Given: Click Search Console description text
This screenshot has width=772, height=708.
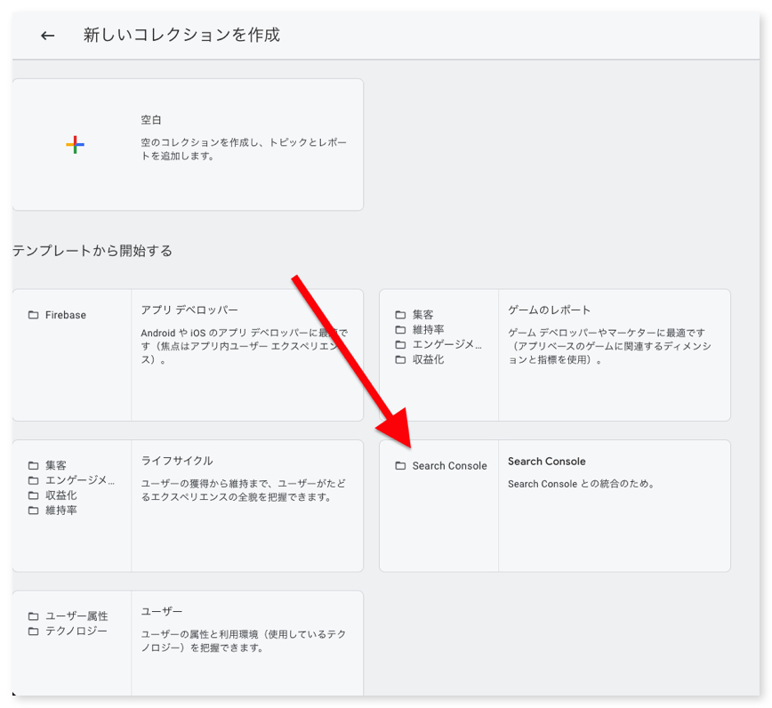Looking at the screenshot, I should (581, 484).
